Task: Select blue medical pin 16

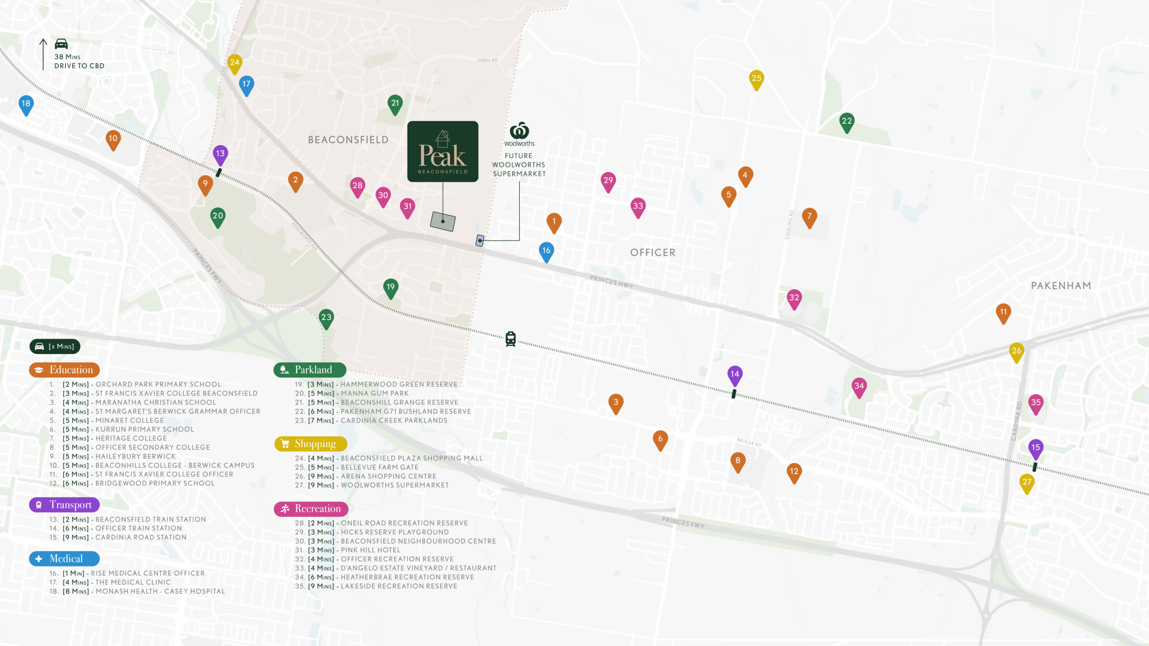Action: click(546, 252)
